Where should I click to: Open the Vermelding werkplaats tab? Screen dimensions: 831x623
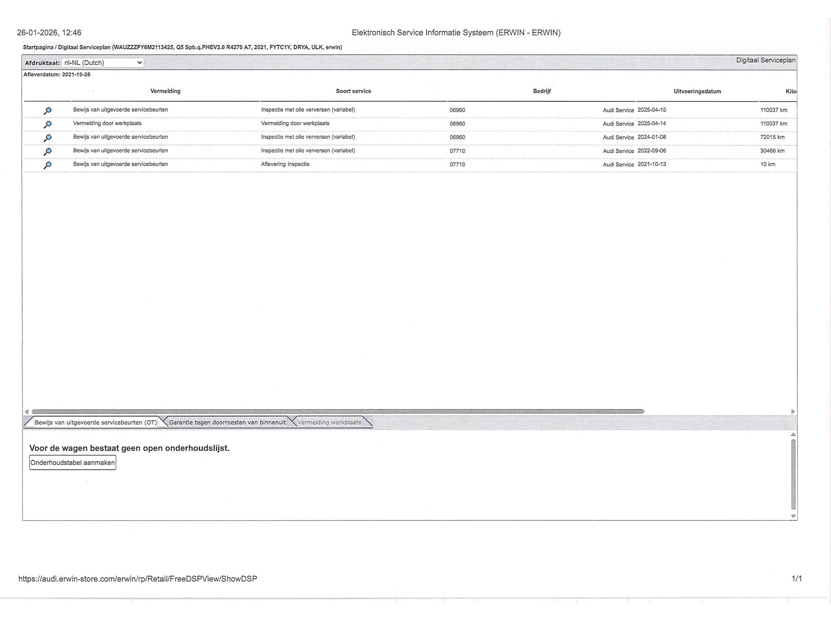point(329,422)
